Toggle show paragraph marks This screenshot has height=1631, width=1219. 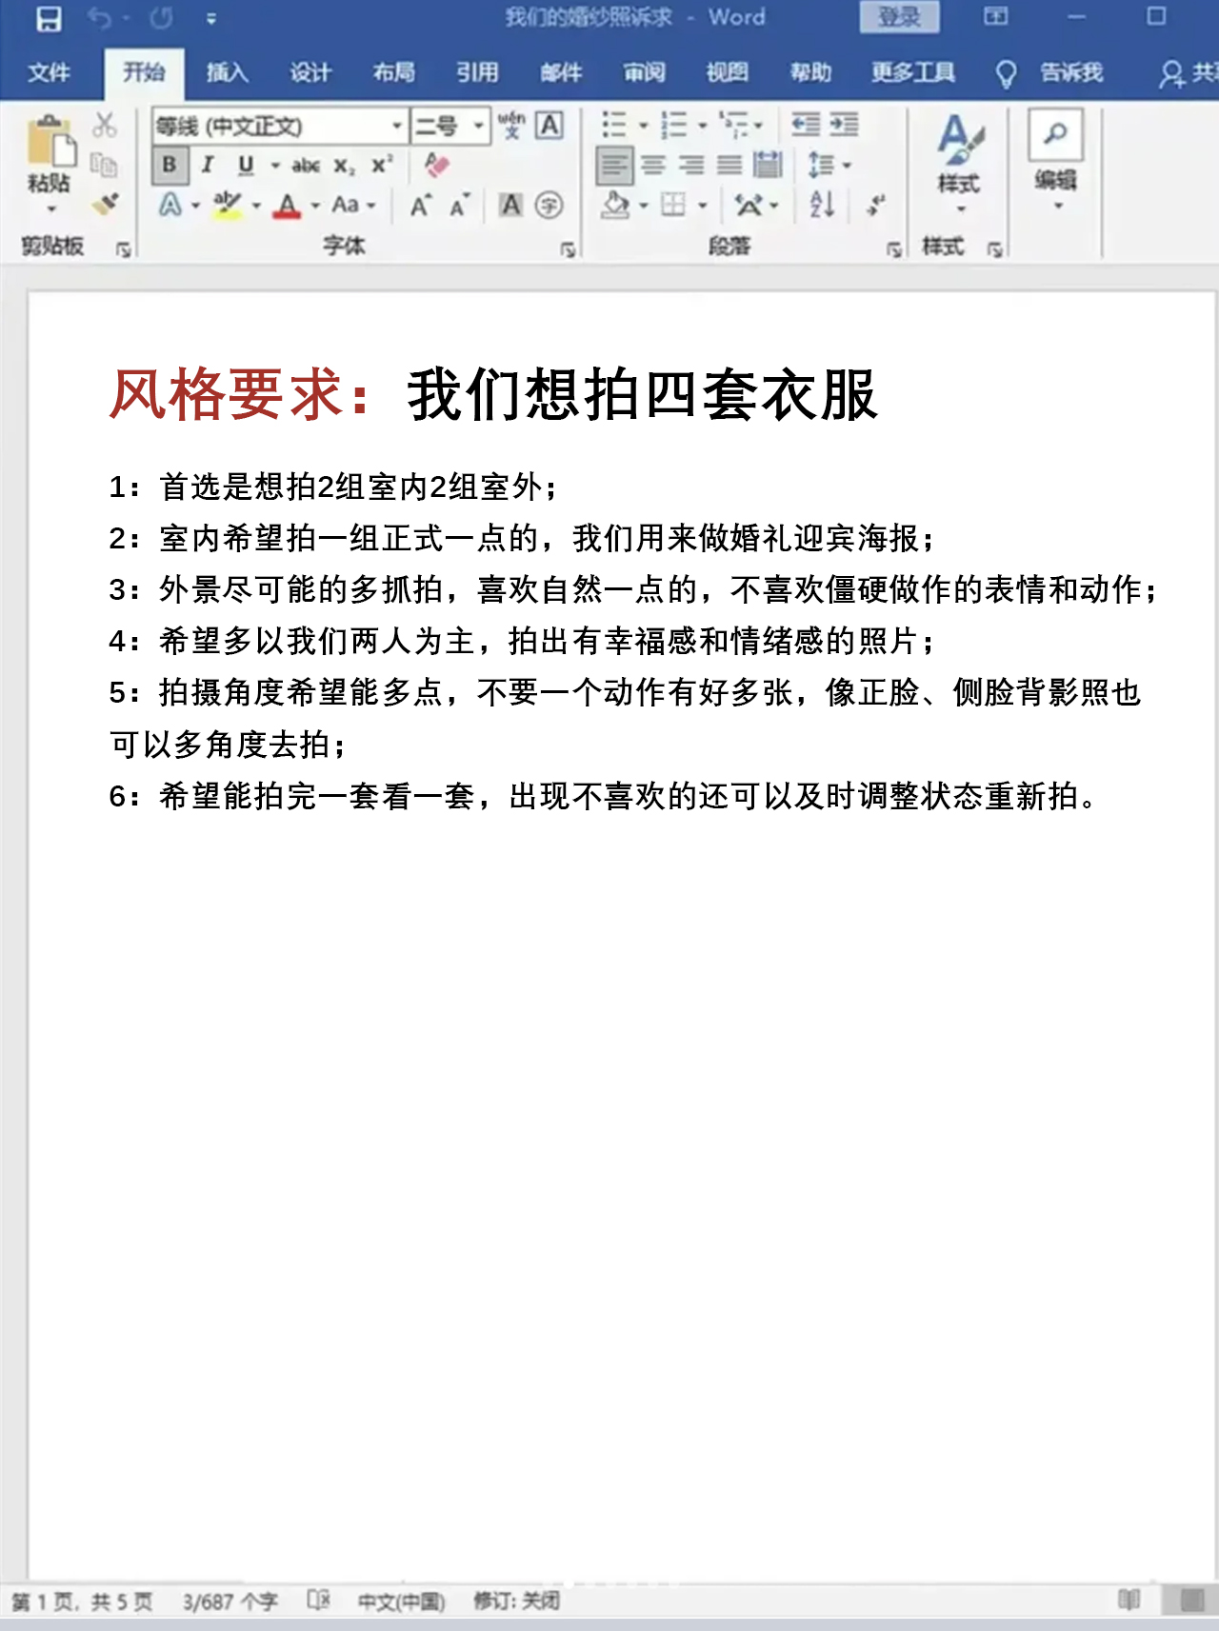tap(875, 205)
